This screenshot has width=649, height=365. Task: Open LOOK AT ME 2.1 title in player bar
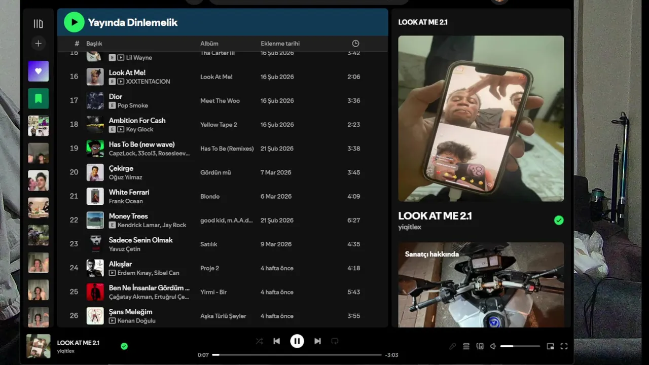click(x=78, y=343)
